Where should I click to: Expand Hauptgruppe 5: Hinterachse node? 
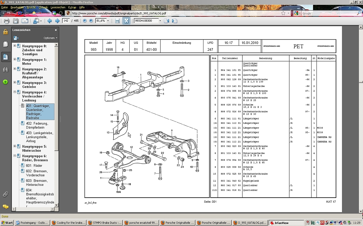[15, 147]
